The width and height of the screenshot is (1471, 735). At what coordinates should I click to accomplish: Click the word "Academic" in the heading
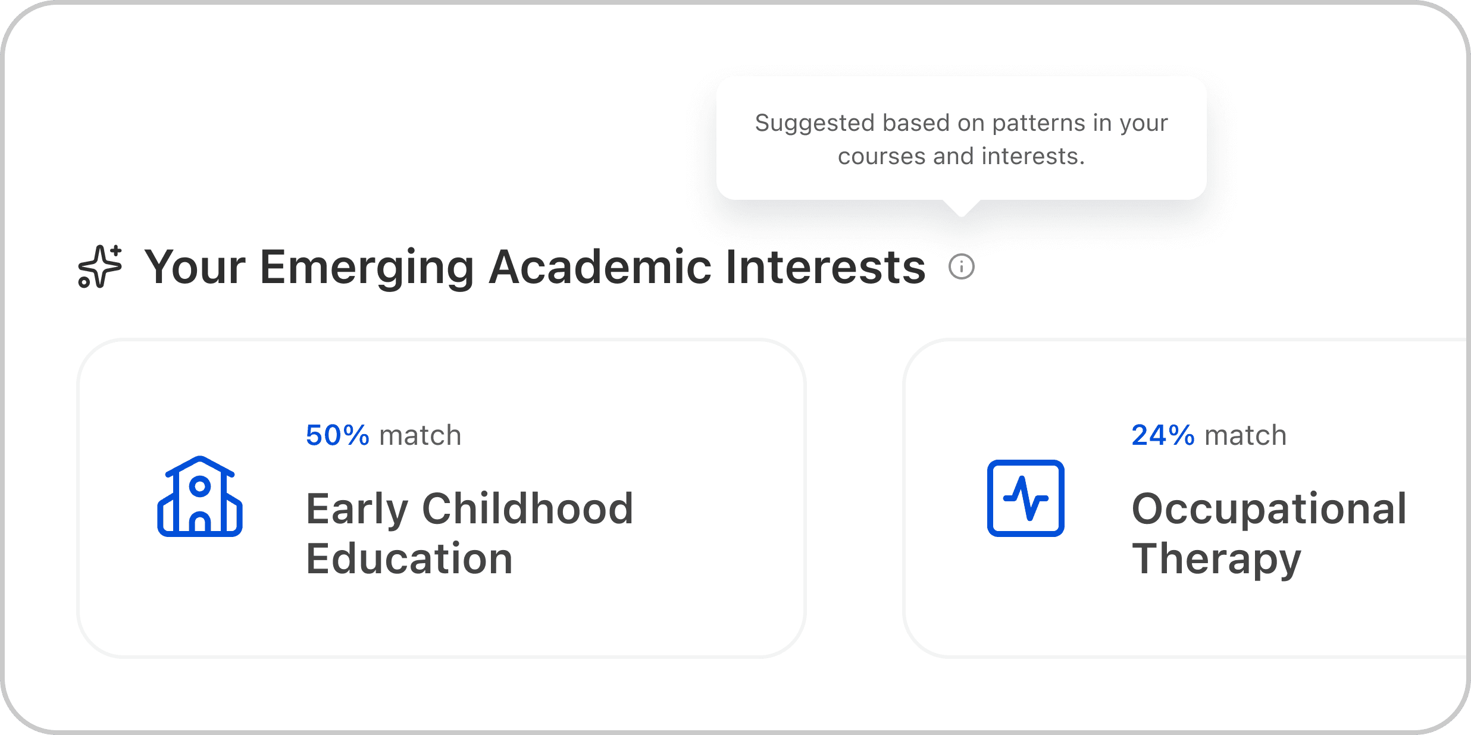[x=600, y=267]
